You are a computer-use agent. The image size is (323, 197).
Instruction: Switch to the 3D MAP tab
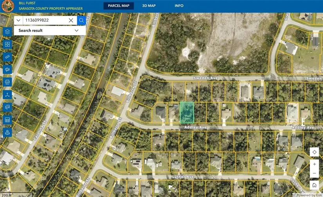tap(149, 6)
